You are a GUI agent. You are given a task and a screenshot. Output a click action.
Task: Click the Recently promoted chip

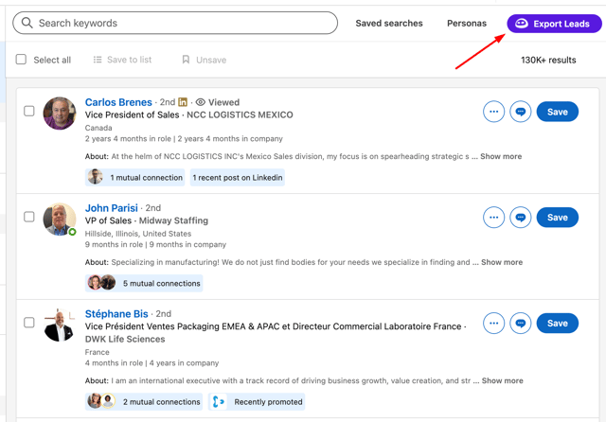(257, 402)
